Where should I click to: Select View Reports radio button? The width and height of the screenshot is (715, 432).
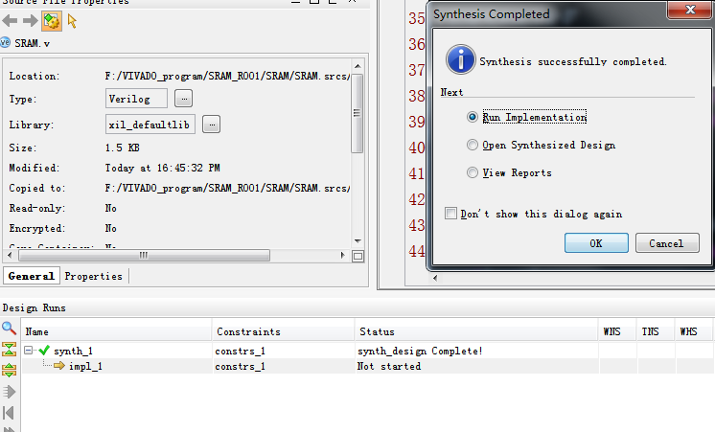coord(473,172)
